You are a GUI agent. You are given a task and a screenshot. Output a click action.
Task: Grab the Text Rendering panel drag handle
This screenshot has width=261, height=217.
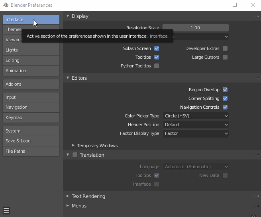click(x=256, y=196)
